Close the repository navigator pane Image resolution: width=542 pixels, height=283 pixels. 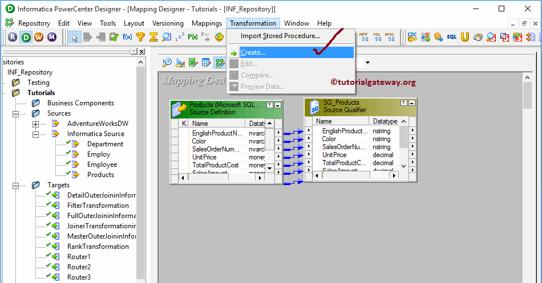pos(141,51)
